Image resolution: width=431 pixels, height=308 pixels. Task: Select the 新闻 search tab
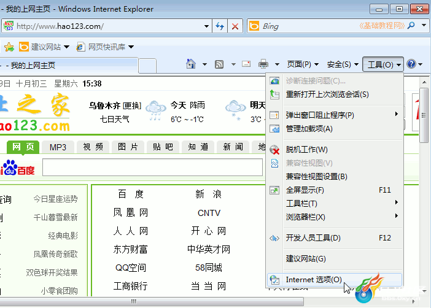coord(233,147)
